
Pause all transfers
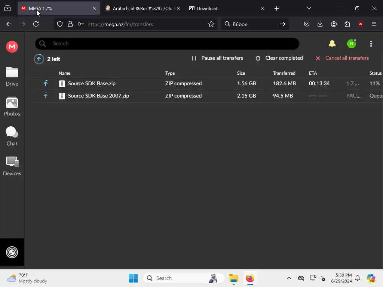click(217, 58)
